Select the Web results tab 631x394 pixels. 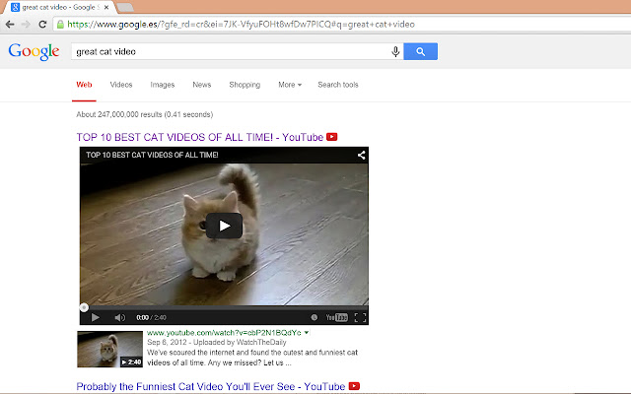pos(84,85)
